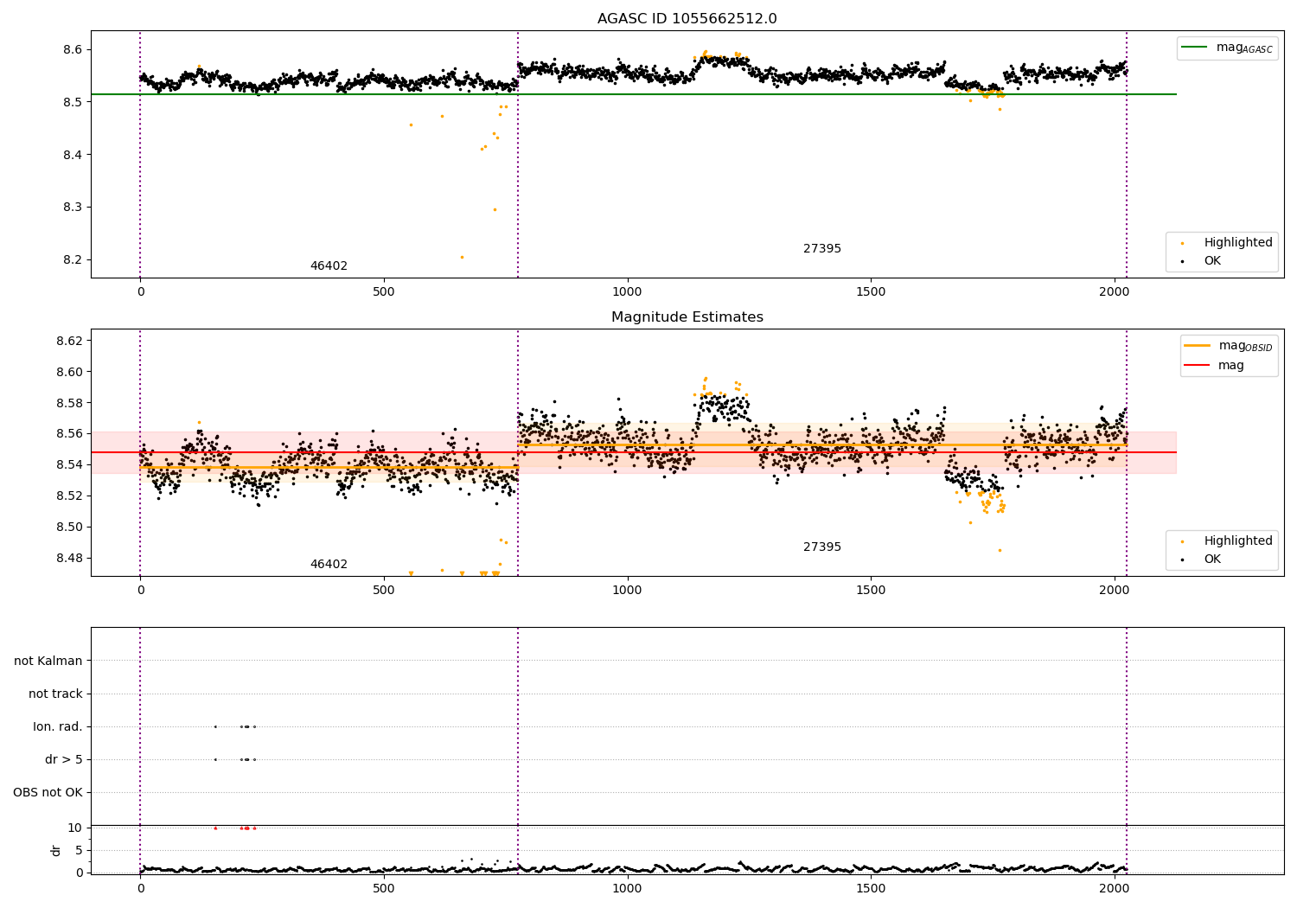Click the 8.48 y-axis tick label
1297x908 pixels.
coord(69,559)
